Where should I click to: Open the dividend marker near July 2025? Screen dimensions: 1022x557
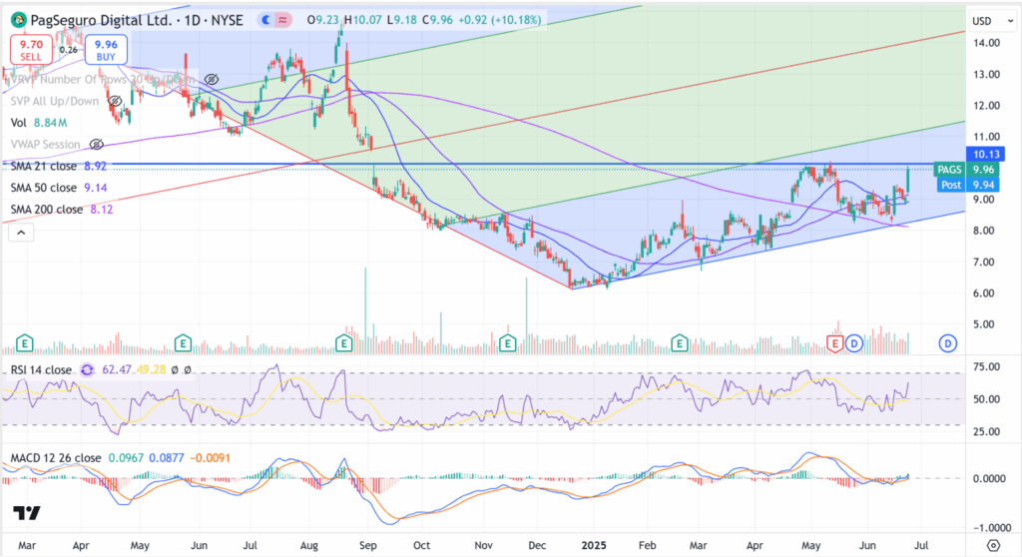coord(948,343)
